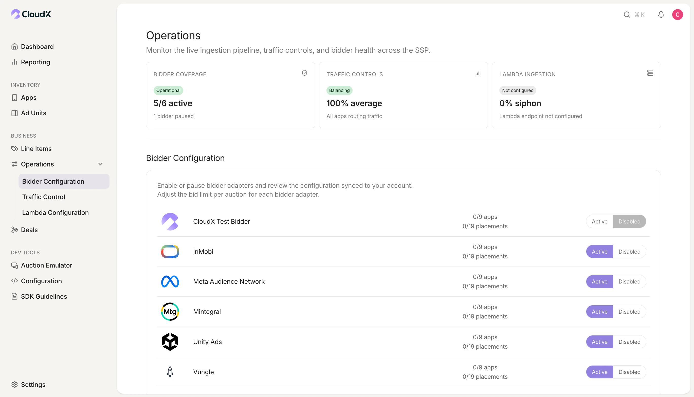Click the Bidder Coverage shield icon
This screenshot has height=397, width=694.
click(304, 73)
